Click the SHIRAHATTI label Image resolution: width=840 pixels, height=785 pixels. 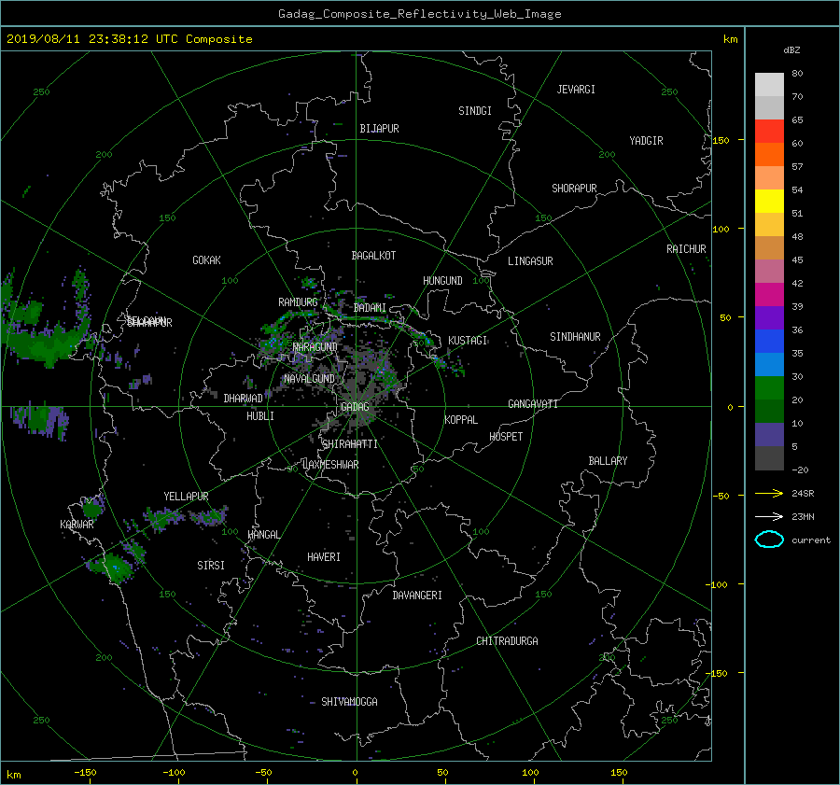coord(350,444)
